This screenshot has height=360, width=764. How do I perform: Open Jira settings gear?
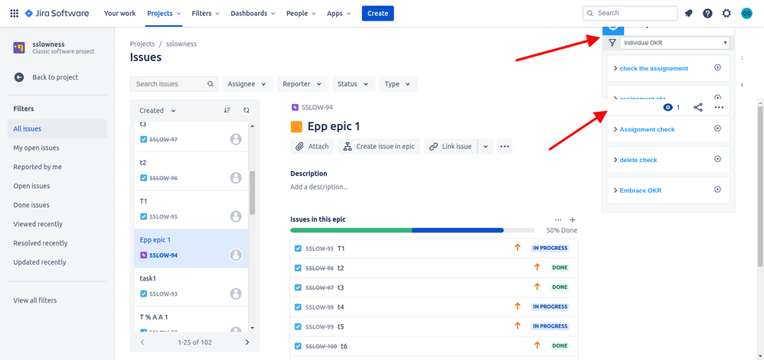click(x=726, y=14)
